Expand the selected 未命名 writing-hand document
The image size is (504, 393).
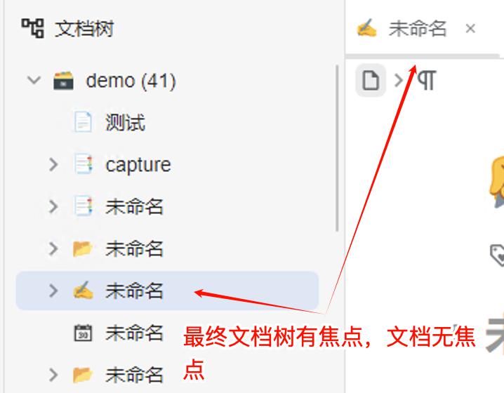click(53, 291)
